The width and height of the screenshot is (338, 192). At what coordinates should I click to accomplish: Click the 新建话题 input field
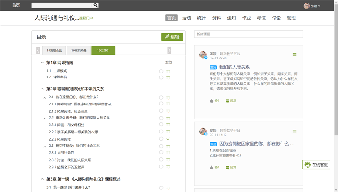[248, 34]
